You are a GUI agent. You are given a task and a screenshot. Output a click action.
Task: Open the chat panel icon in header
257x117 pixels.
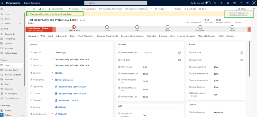tap(247, 3)
